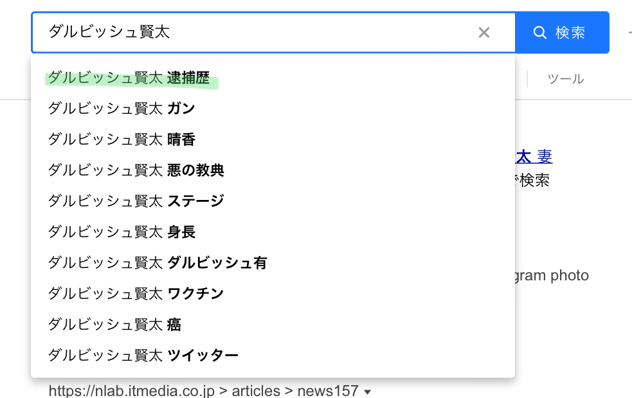Viewport: 632px width, 398px height.
Task: Click the magnifier icon in search button
Action: pos(539,32)
